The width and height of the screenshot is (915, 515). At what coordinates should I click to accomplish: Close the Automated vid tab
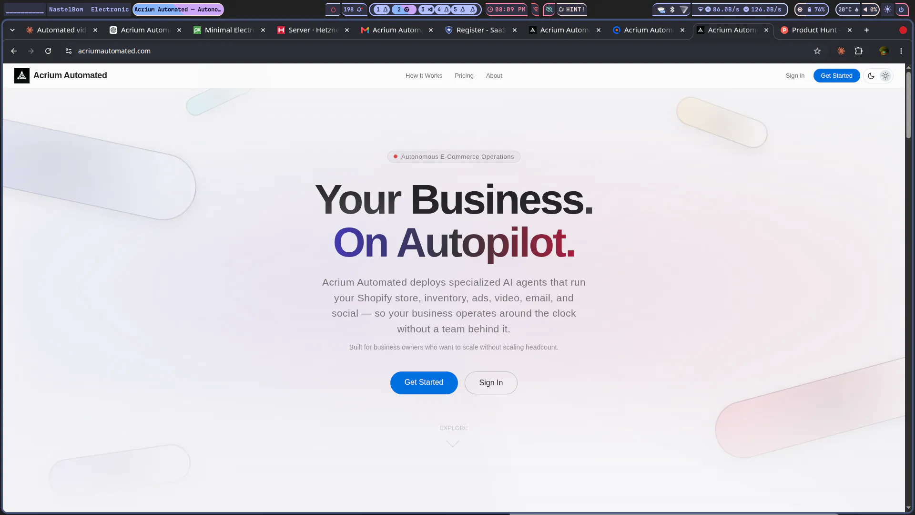point(95,30)
